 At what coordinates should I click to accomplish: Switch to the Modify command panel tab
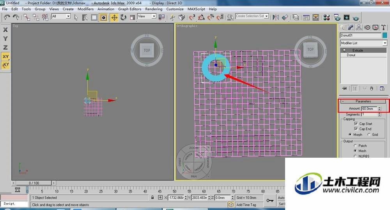[351, 27]
